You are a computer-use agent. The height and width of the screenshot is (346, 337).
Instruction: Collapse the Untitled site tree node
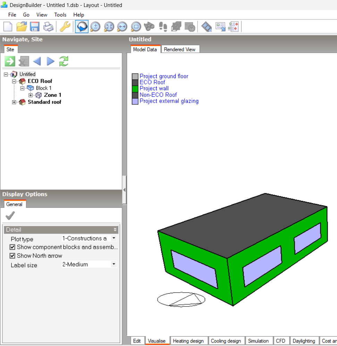(x=6, y=74)
